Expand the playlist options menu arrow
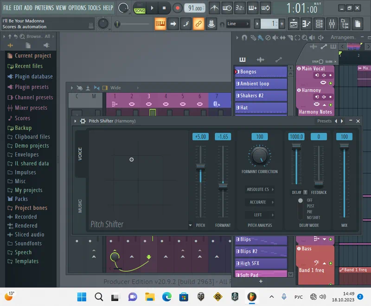371x306 pixels. pyautogui.click(x=237, y=38)
